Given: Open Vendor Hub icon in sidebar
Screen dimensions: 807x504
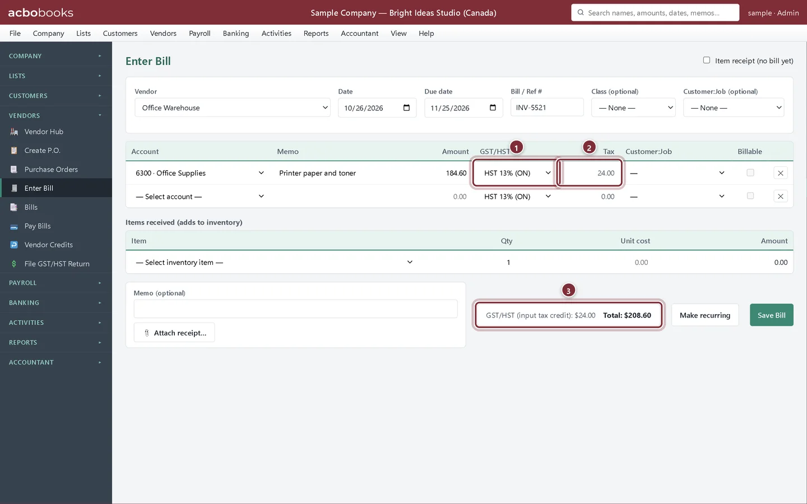Looking at the screenshot, I should pos(14,132).
